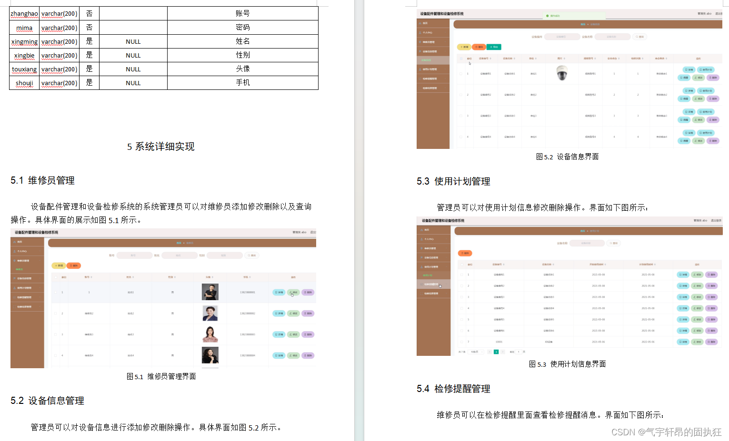Click row 2 purple 删除 button in Figure 5.1

(x=308, y=314)
